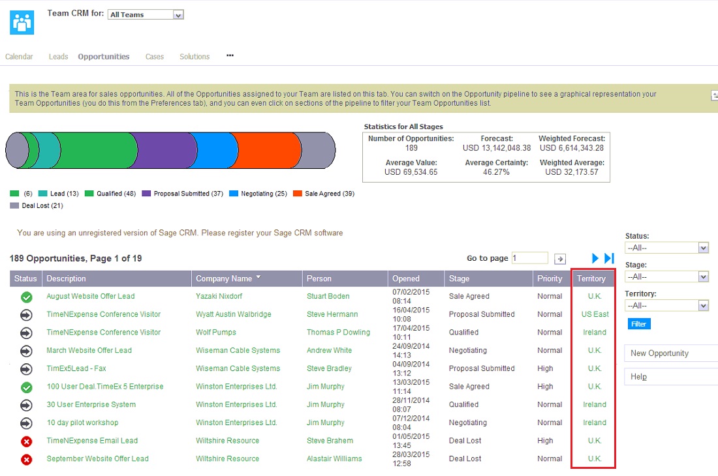Open the Solutions tab
This screenshot has width=718, height=476.
[x=195, y=57]
